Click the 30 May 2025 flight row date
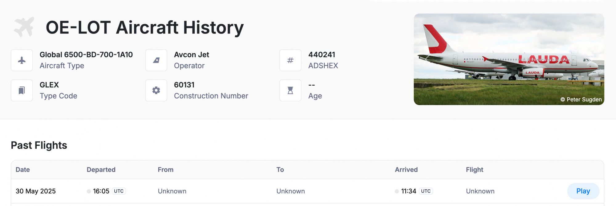This screenshot has width=616, height=206. pyautogui.click(x=36, y=191)
